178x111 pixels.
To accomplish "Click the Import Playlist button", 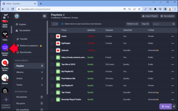I will 150,16.
